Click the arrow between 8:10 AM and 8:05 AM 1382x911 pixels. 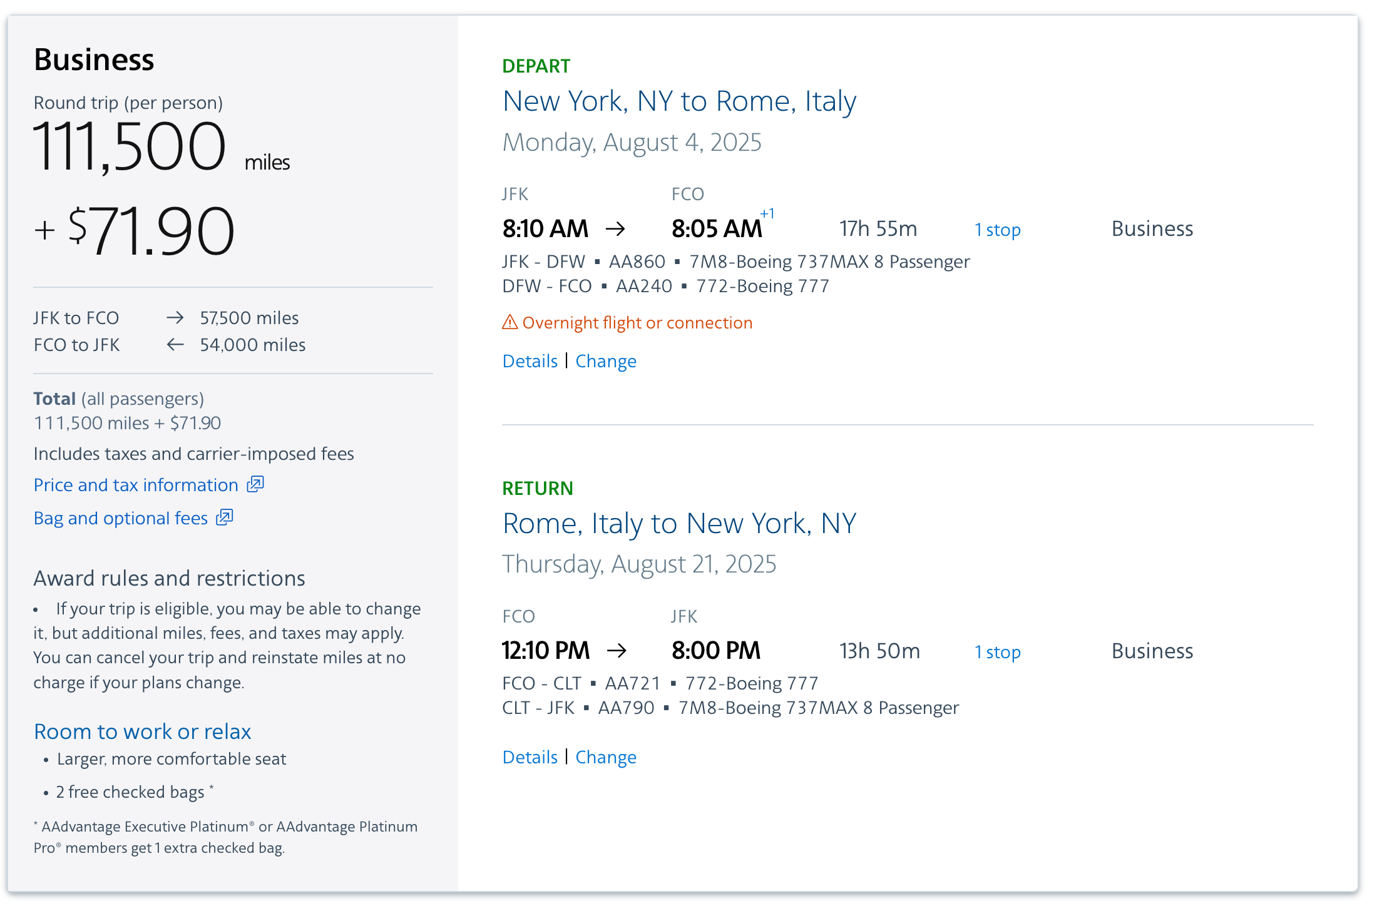(617, 228)
